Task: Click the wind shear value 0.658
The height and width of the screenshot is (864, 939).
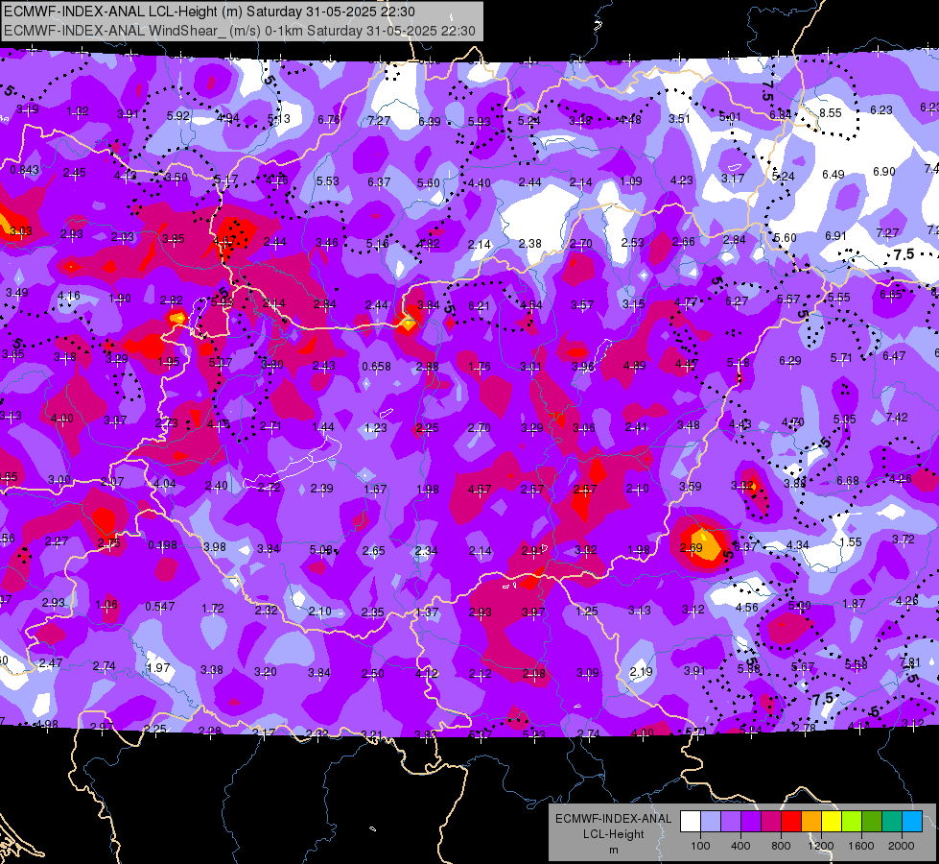Action: pos(377,367)
